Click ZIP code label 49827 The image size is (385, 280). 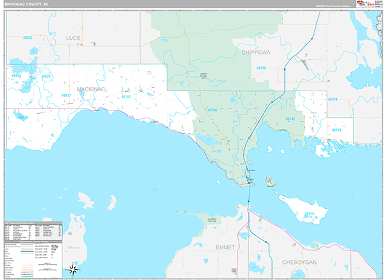66,96
